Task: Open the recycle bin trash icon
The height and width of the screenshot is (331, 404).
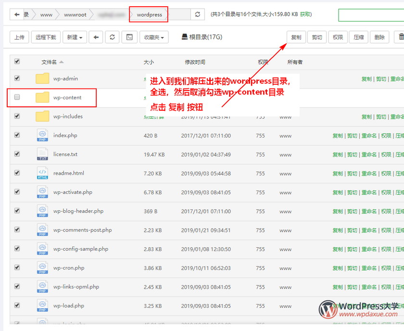Action: click(401, 37)
